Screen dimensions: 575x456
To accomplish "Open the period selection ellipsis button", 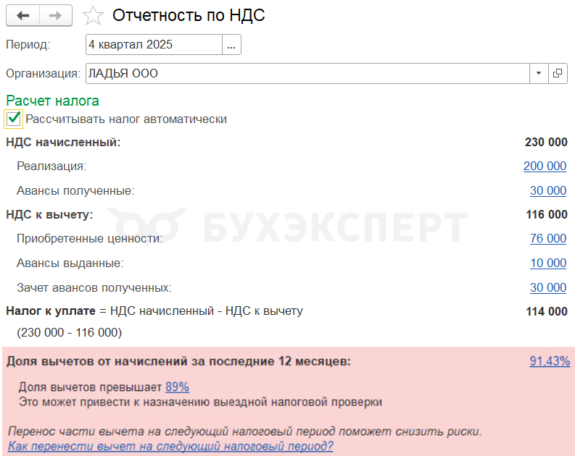I will pyautogui.click(x=231, y=45).
